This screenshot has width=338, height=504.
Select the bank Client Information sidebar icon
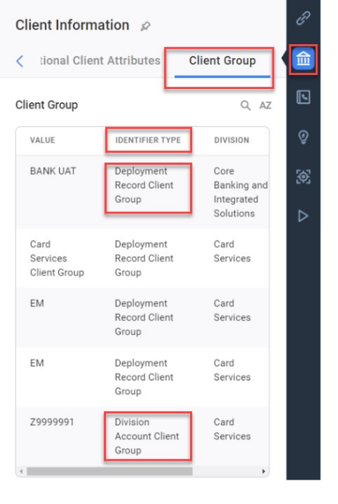click(x=303, y=59)
